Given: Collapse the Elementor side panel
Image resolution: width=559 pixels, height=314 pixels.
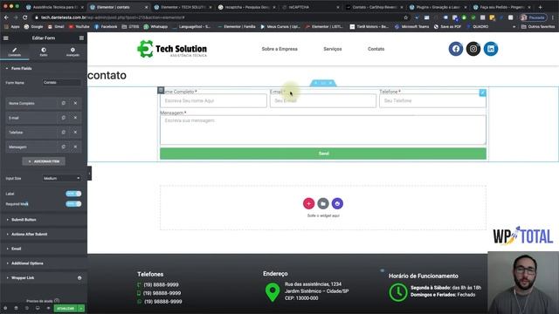Looking at the screenshot, I should click(x=89, y=174).
